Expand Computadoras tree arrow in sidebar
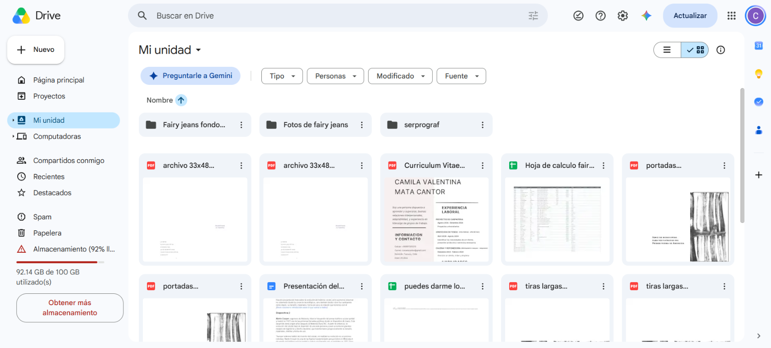Screen dimensions: 771x348 click(13, 136)
